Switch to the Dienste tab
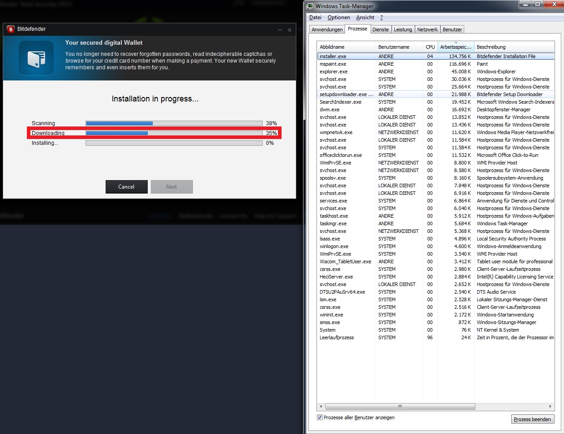564x434 pixels. pos(380,29)
